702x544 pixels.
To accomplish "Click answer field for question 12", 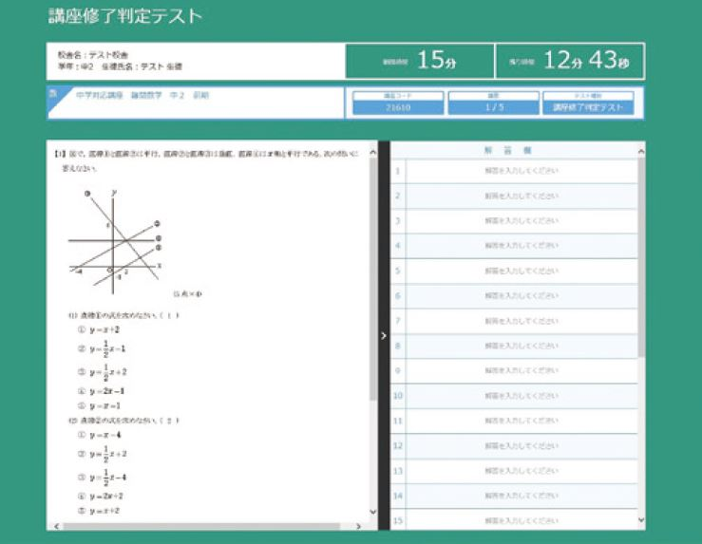I will [522, 445].
